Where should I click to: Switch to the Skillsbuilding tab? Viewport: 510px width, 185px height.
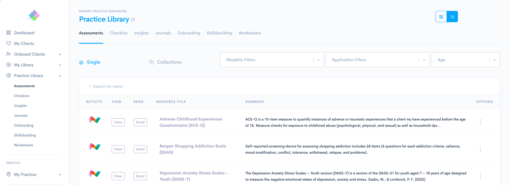[x=219, y=33]
